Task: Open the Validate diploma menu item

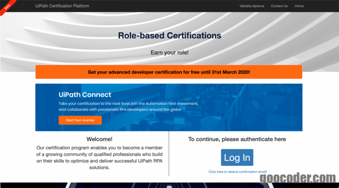Action: [252, 6]
